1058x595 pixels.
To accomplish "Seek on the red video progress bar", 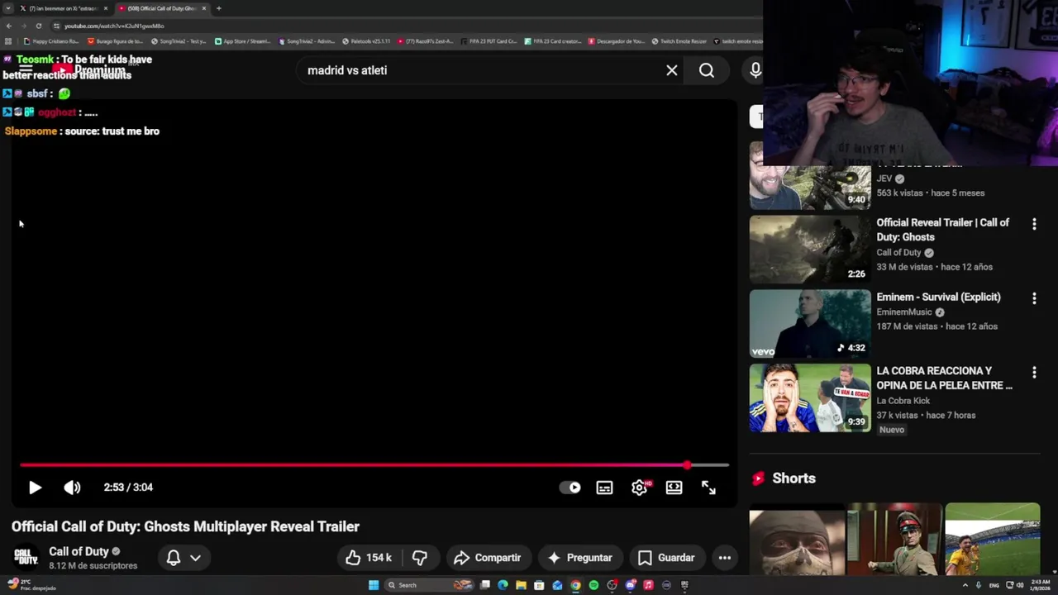I will [x=374, y=465].
